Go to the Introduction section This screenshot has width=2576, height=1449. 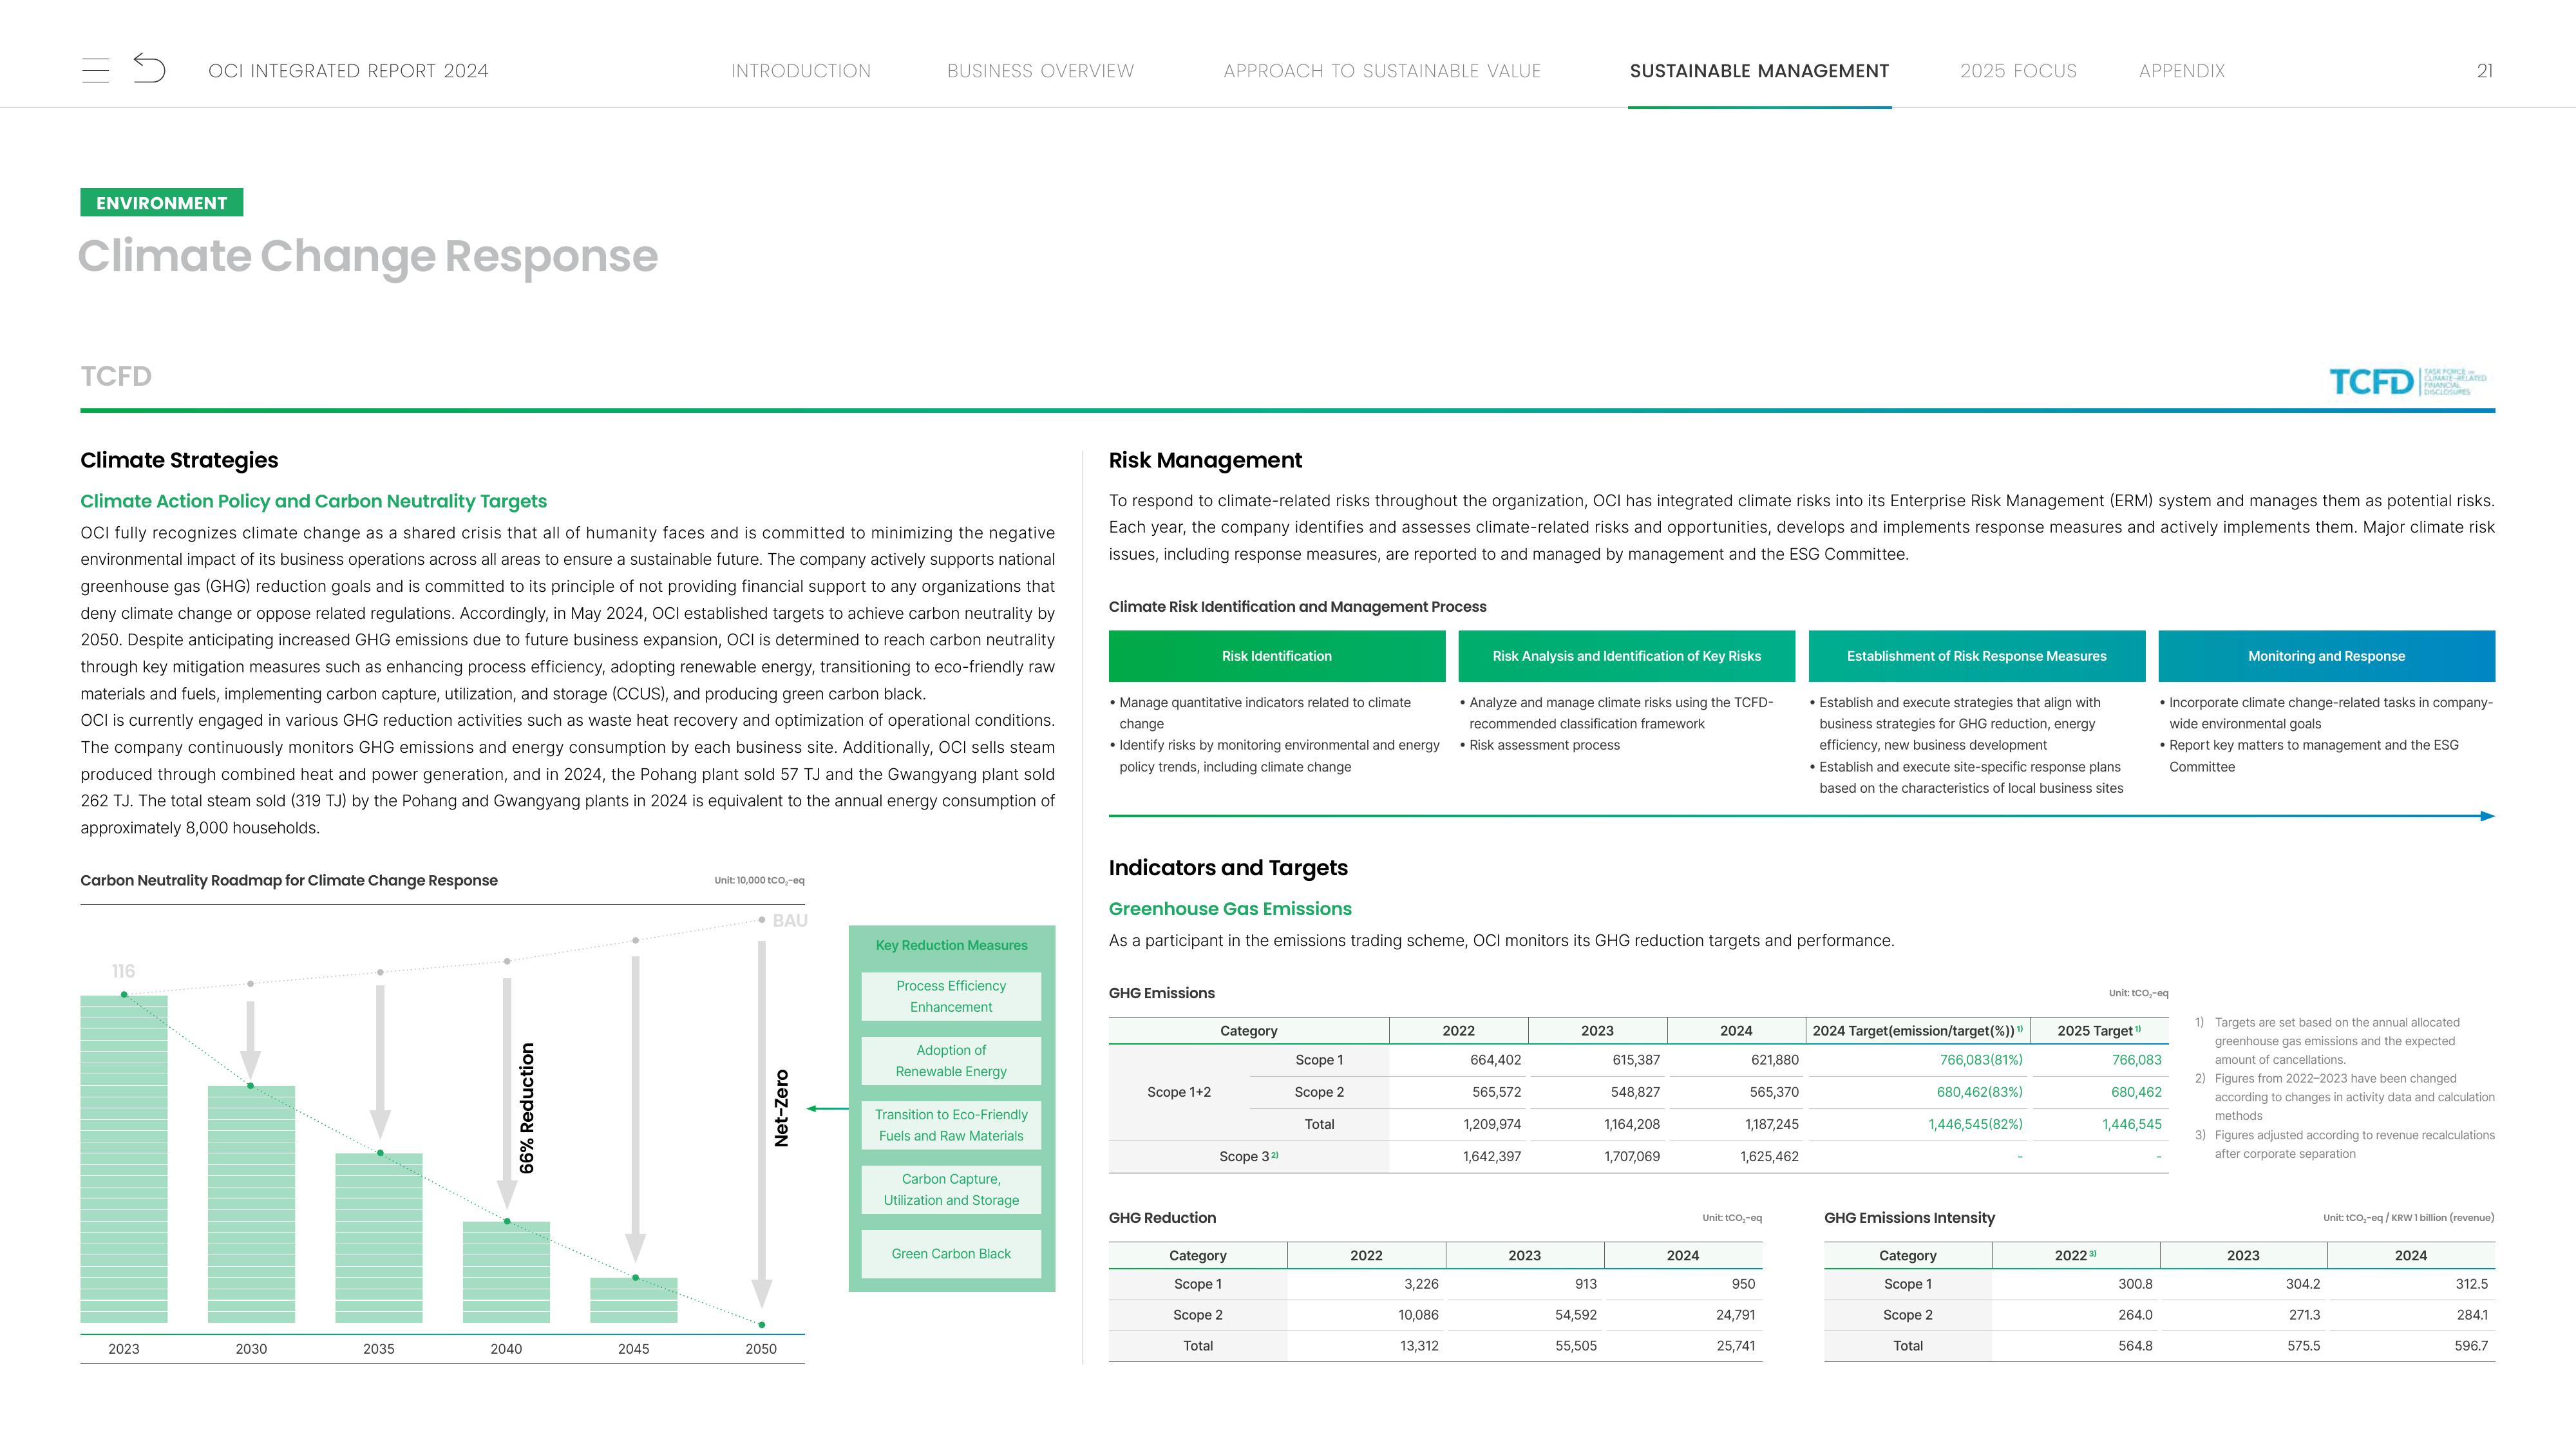(x=800, y=71)
